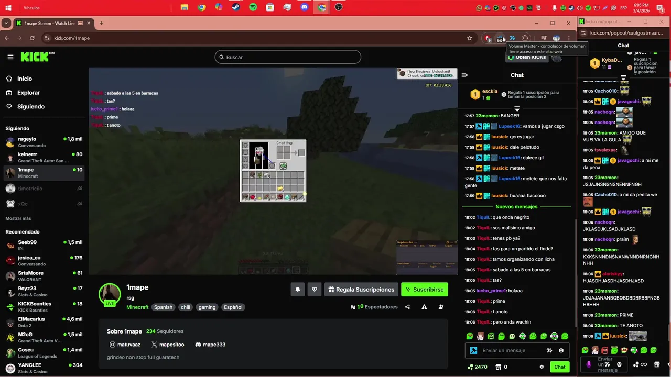The height and width of the screenshot is (377, 671).
Task: Open the user moderation icon beside report
Action: (441, 307)
